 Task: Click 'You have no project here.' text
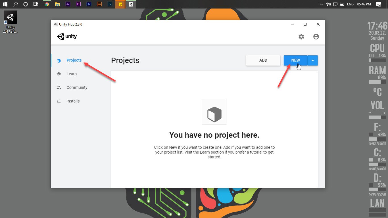point(214,135)
